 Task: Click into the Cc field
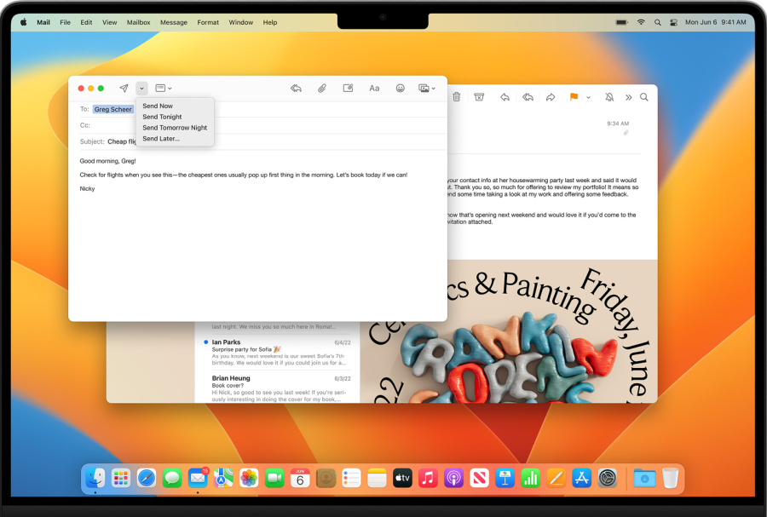click(262, 125)
